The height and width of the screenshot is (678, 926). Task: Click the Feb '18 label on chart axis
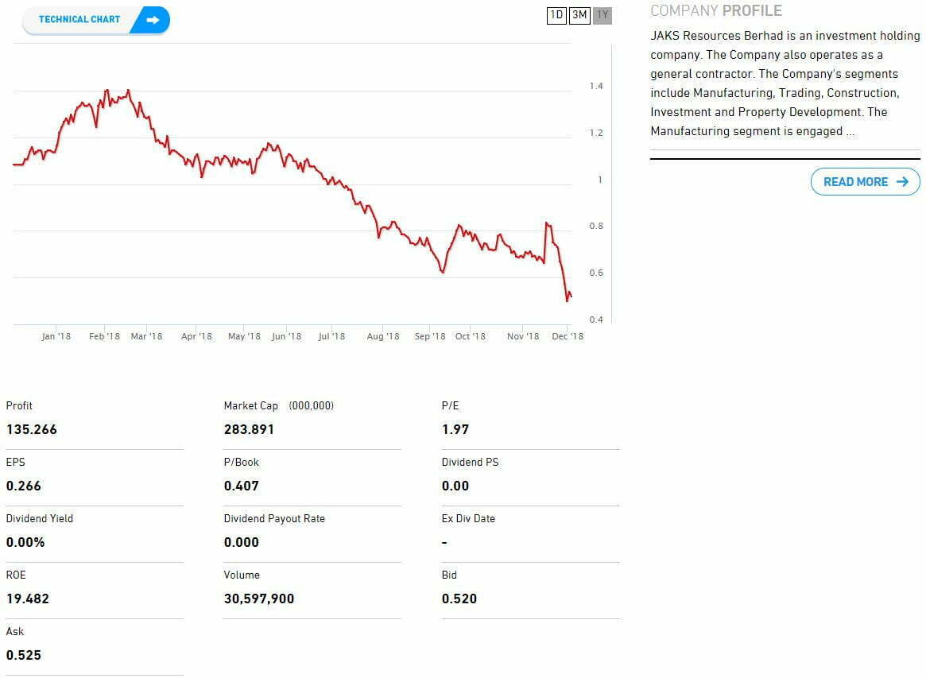pyautogui.click(x=104, y=336)
